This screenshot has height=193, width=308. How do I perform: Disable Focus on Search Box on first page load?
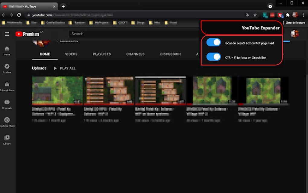[213, 42]
